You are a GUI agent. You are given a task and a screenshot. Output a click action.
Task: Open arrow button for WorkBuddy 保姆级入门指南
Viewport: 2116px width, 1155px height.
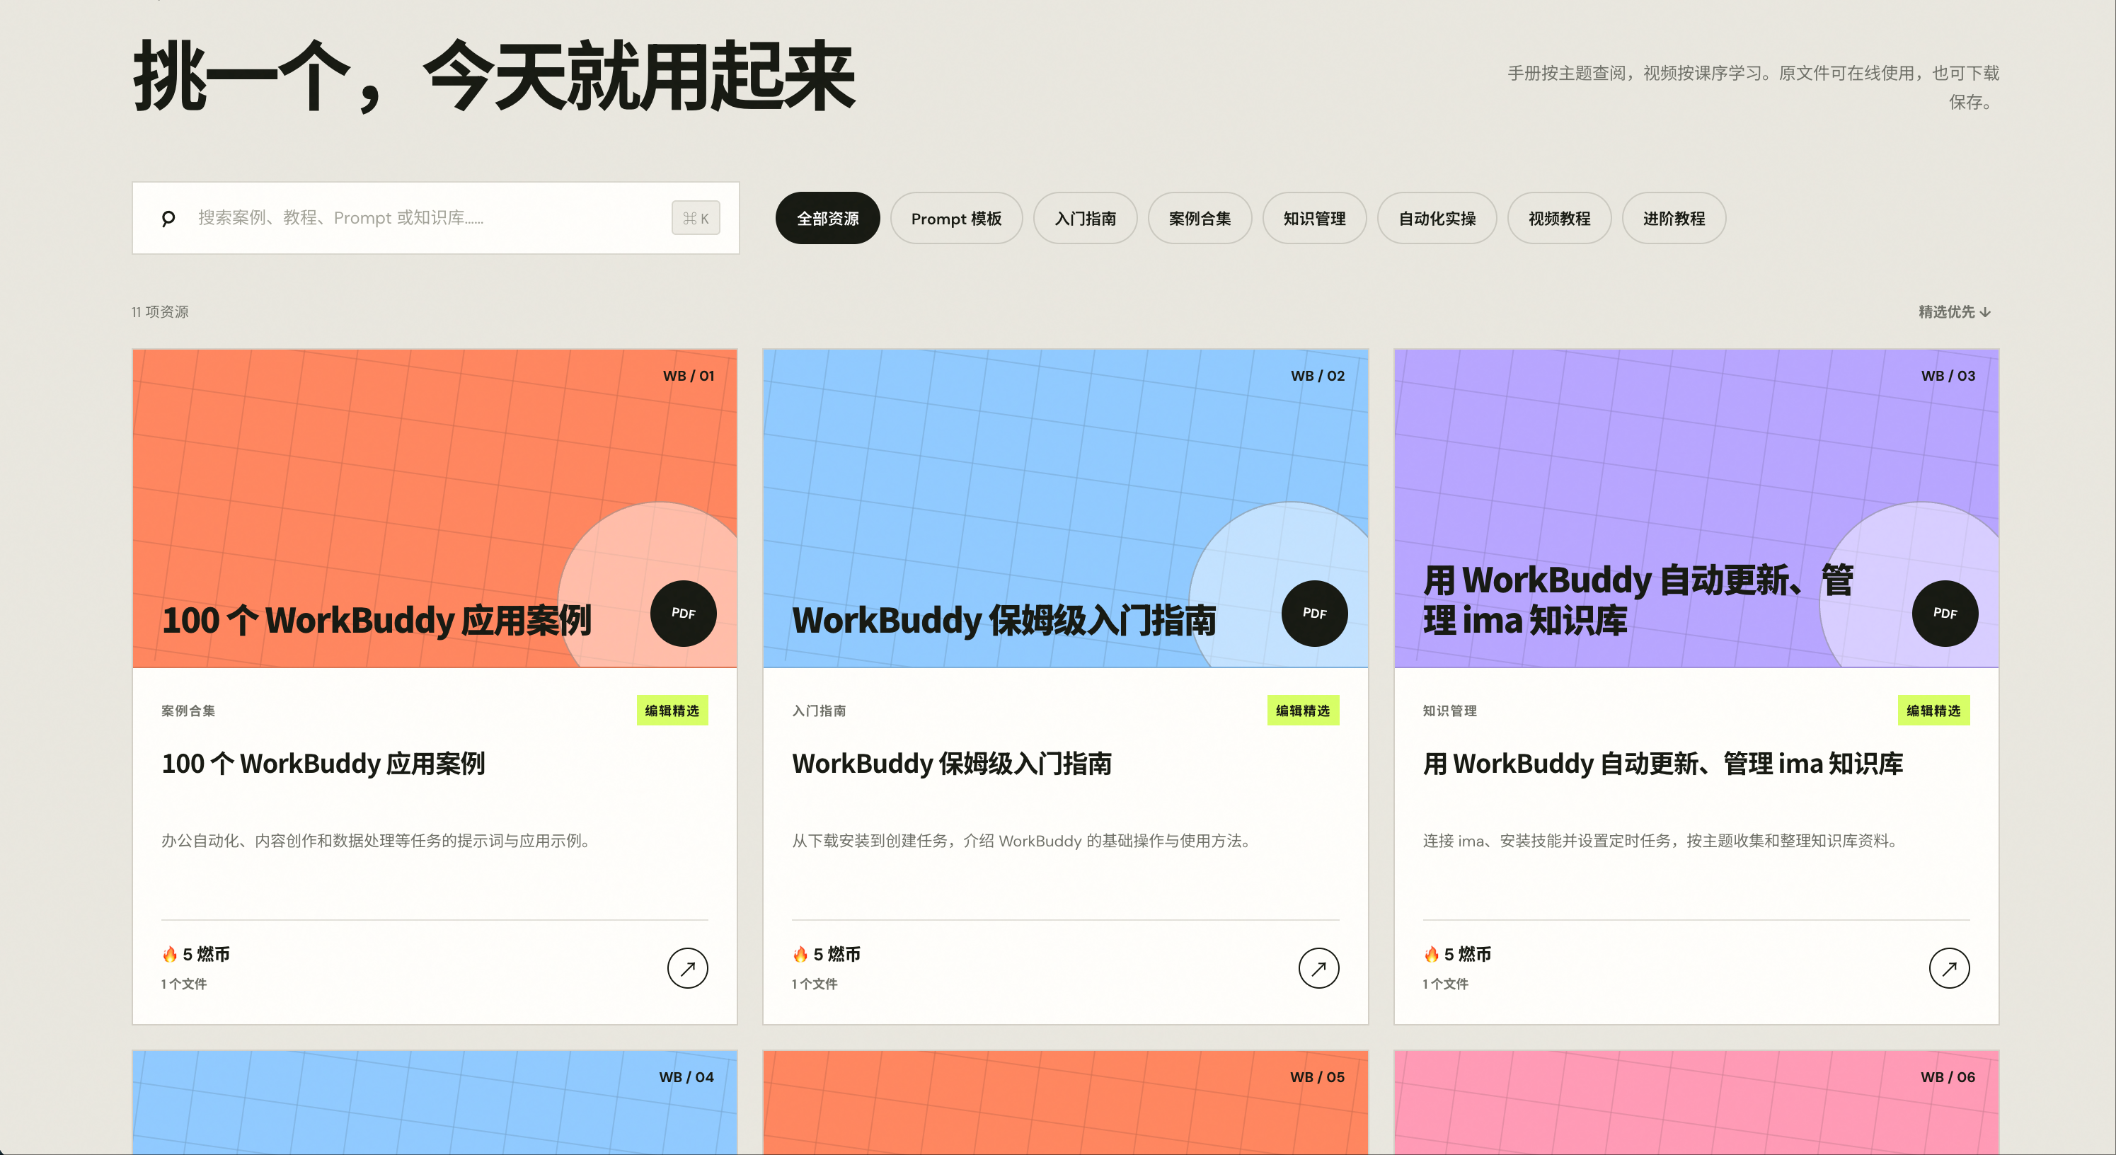[1318, 969]
